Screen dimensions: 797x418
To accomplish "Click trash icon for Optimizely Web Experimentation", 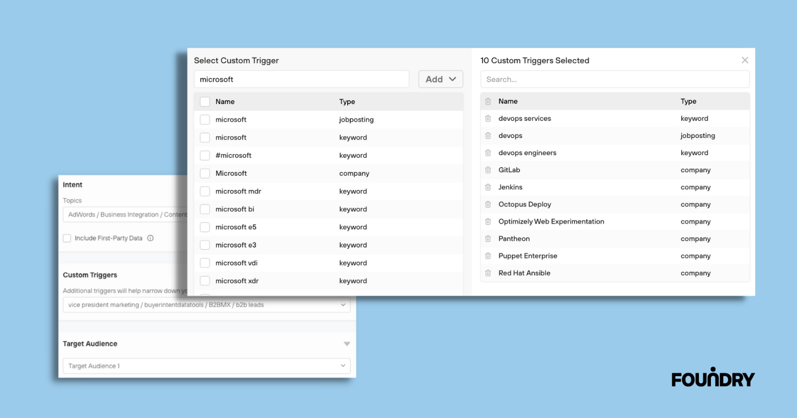I will click(488, 221).
